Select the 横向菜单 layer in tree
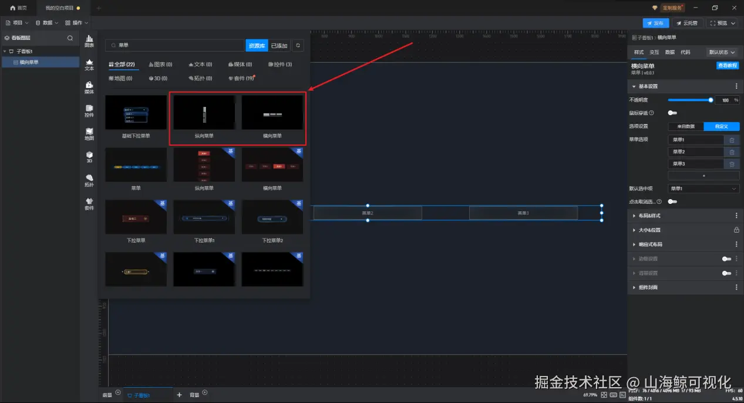This screenshot has height=403, width=744. [41, 62]
